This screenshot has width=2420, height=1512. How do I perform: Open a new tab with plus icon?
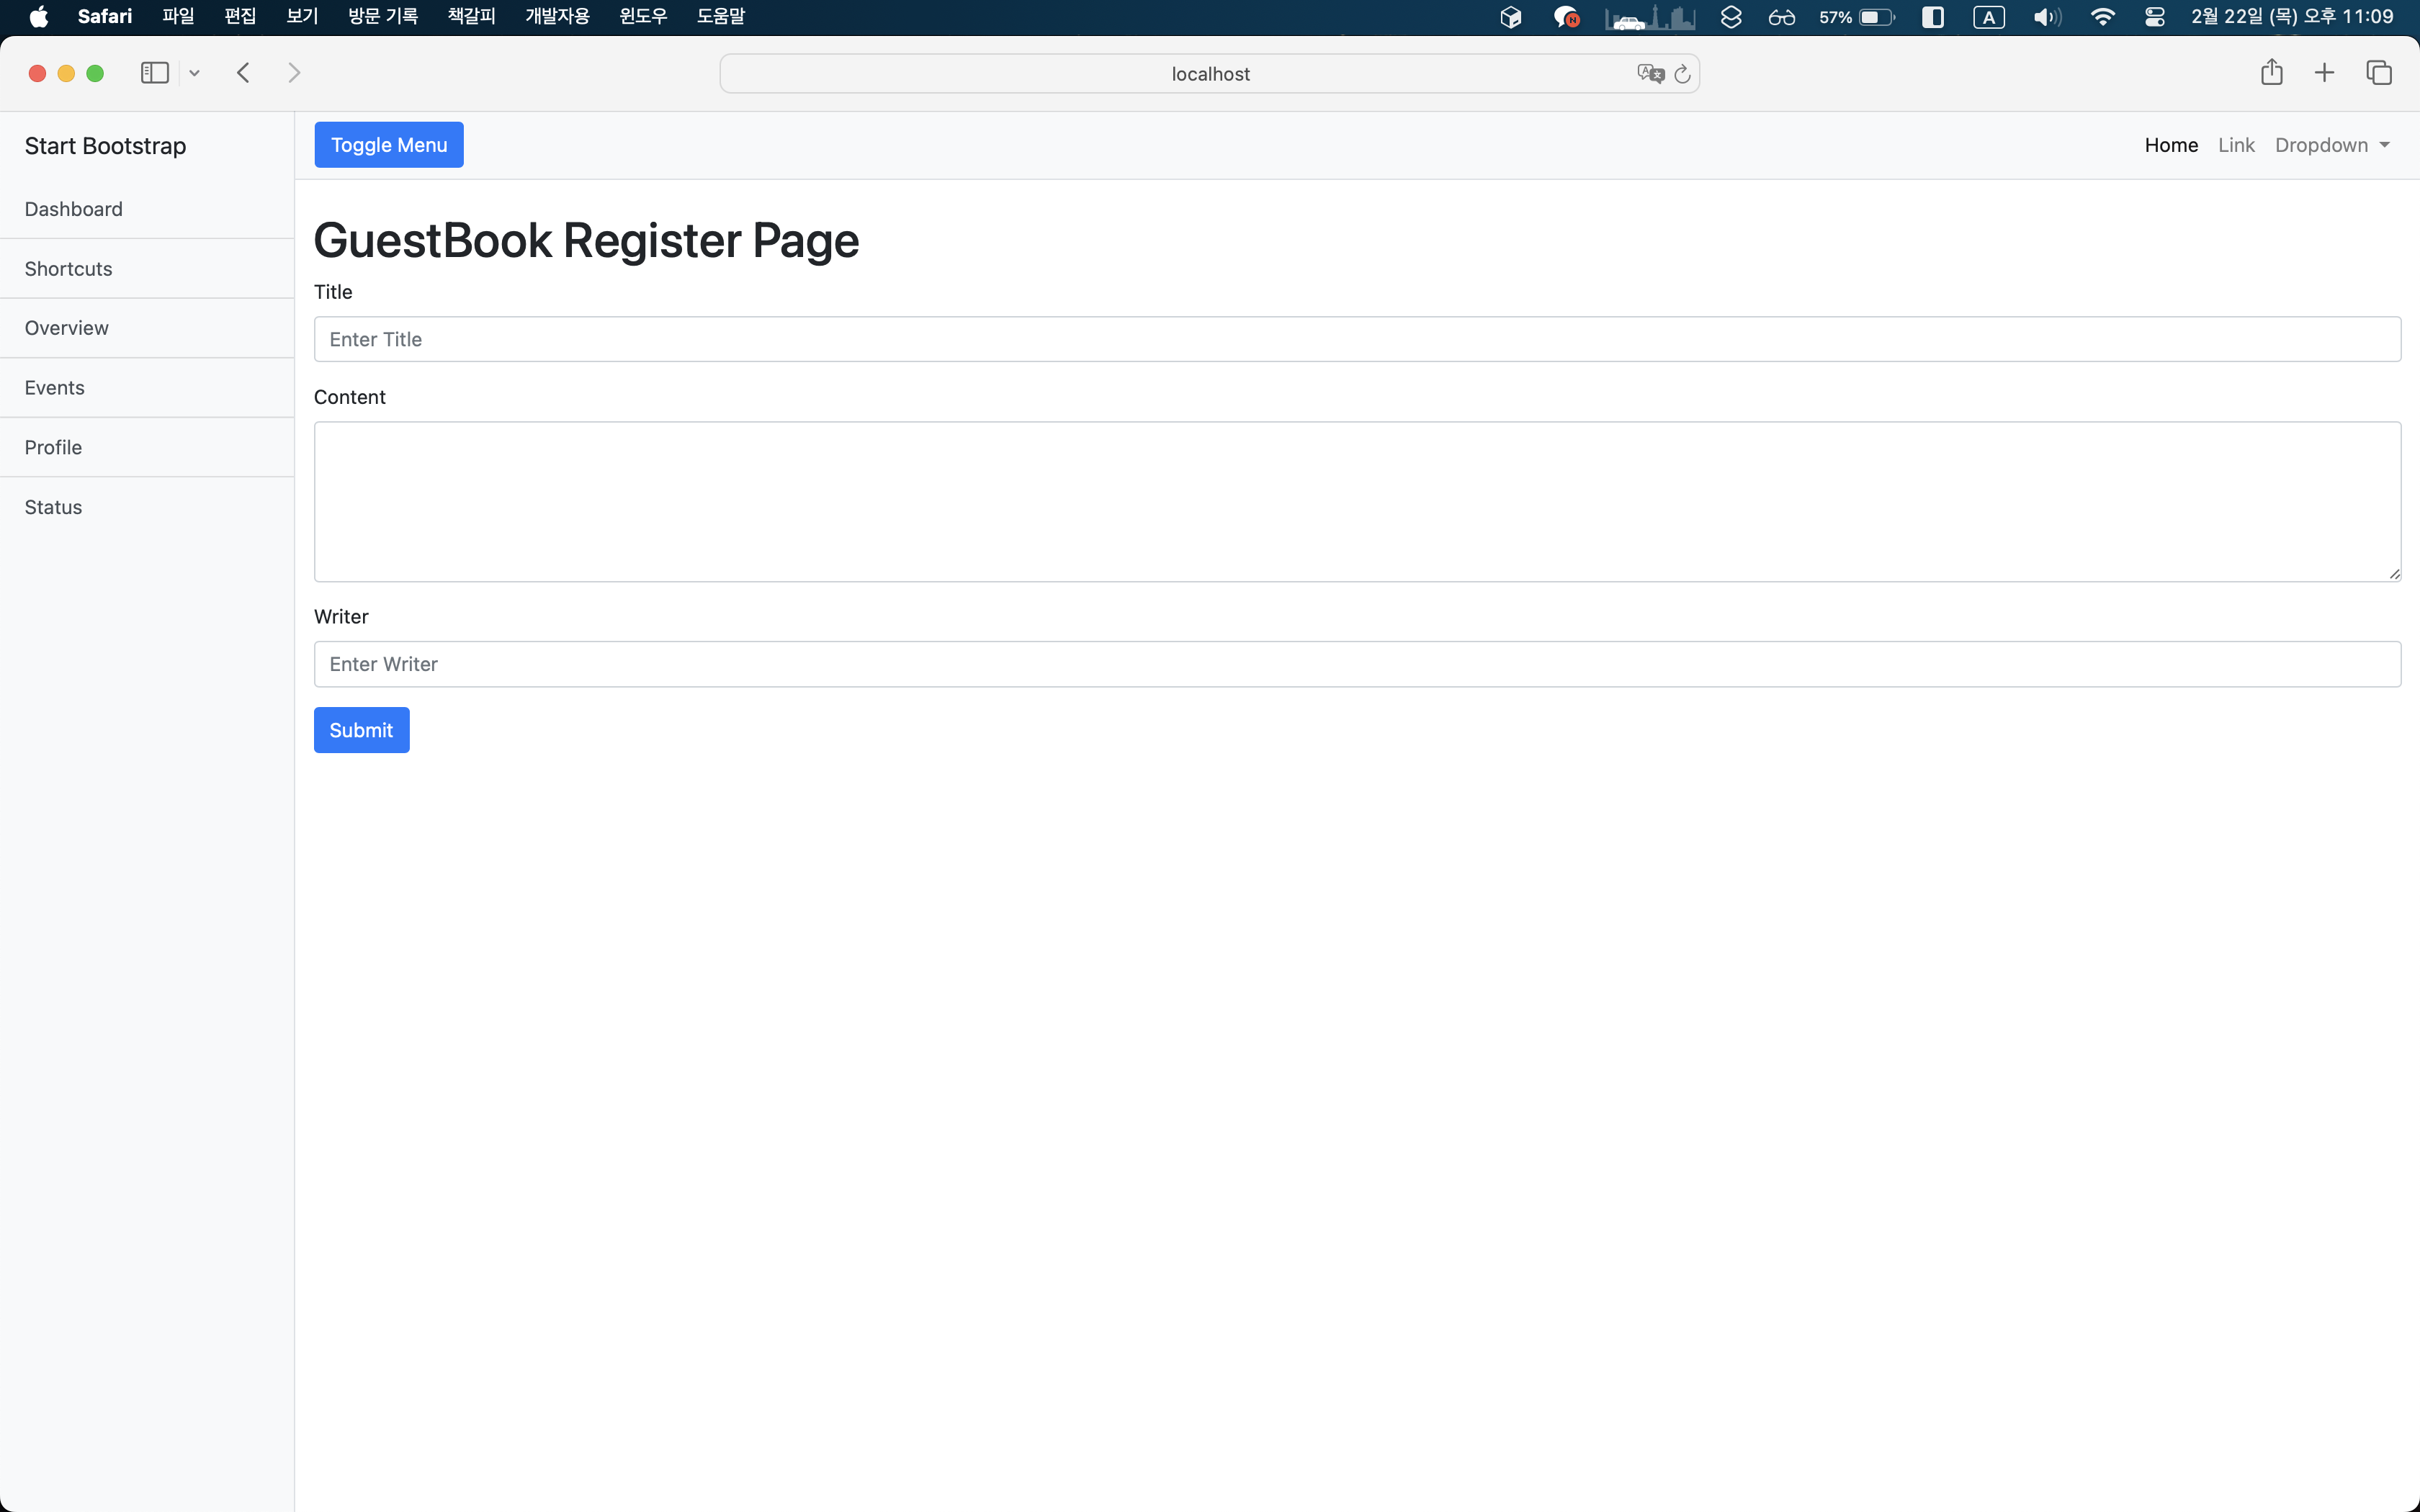pyautogui.click(x=2324, y=73)
